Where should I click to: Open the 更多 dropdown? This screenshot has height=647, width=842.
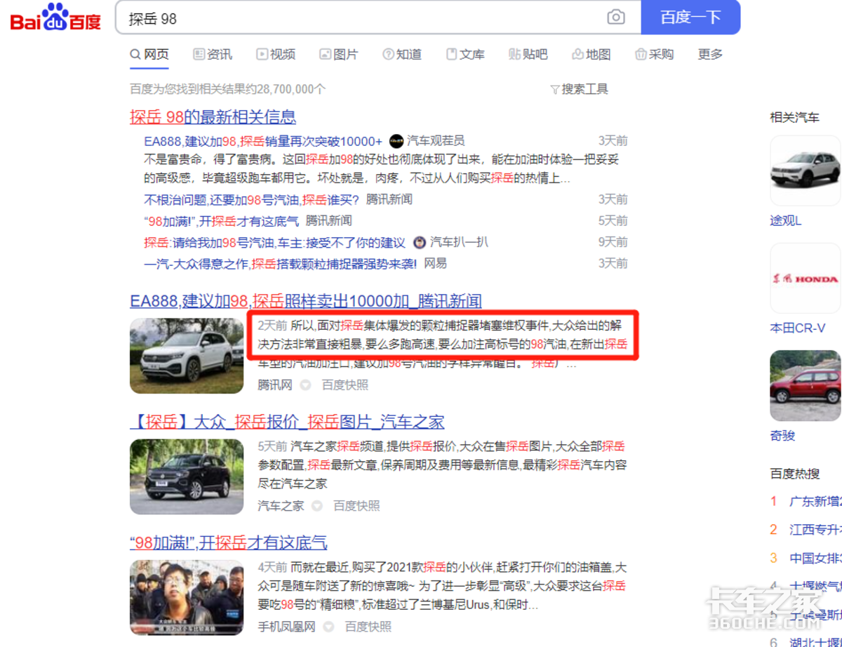pos(709,53)
